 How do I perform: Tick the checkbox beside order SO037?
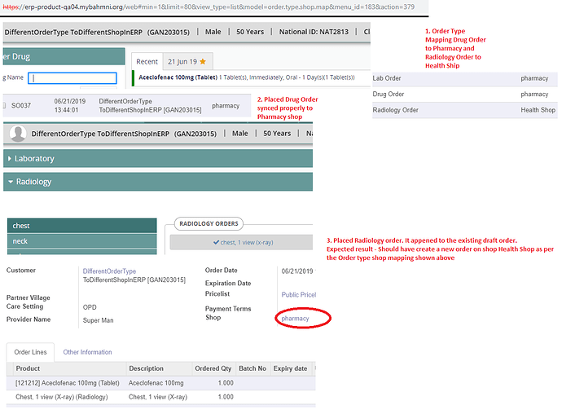tap(5, 105)
